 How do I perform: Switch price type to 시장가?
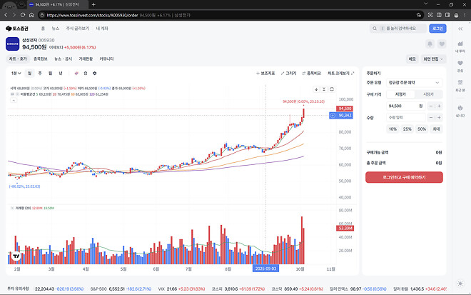[x=428, y=94]
